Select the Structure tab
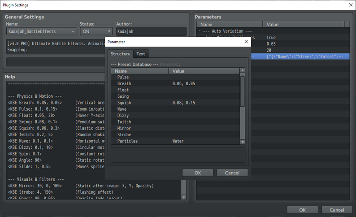The image size is (356, 217). point(121,54)
